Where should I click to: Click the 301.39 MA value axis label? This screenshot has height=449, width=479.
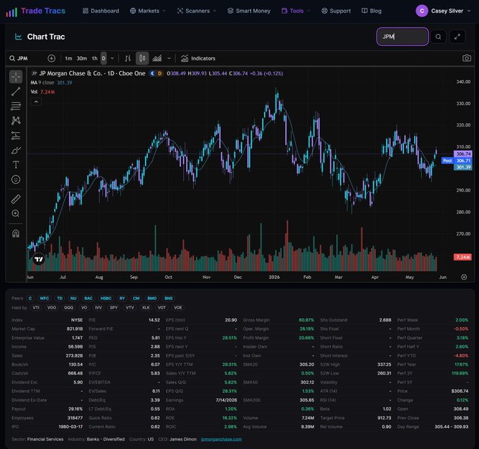click(x=463, y=167)
